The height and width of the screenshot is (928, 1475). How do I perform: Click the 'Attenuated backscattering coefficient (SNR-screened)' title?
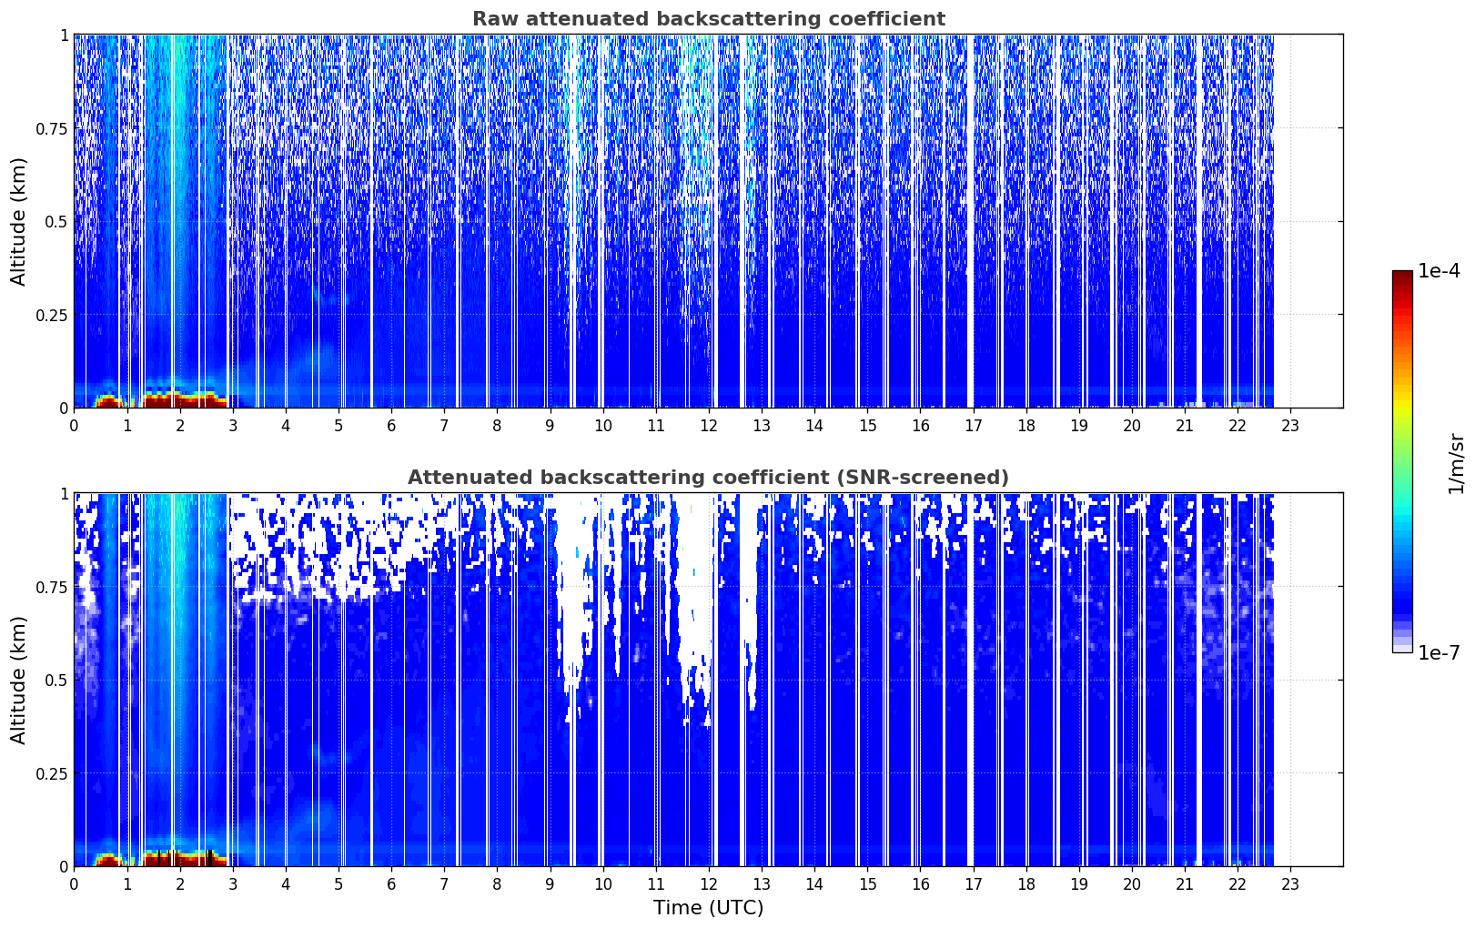coord(708,478)
